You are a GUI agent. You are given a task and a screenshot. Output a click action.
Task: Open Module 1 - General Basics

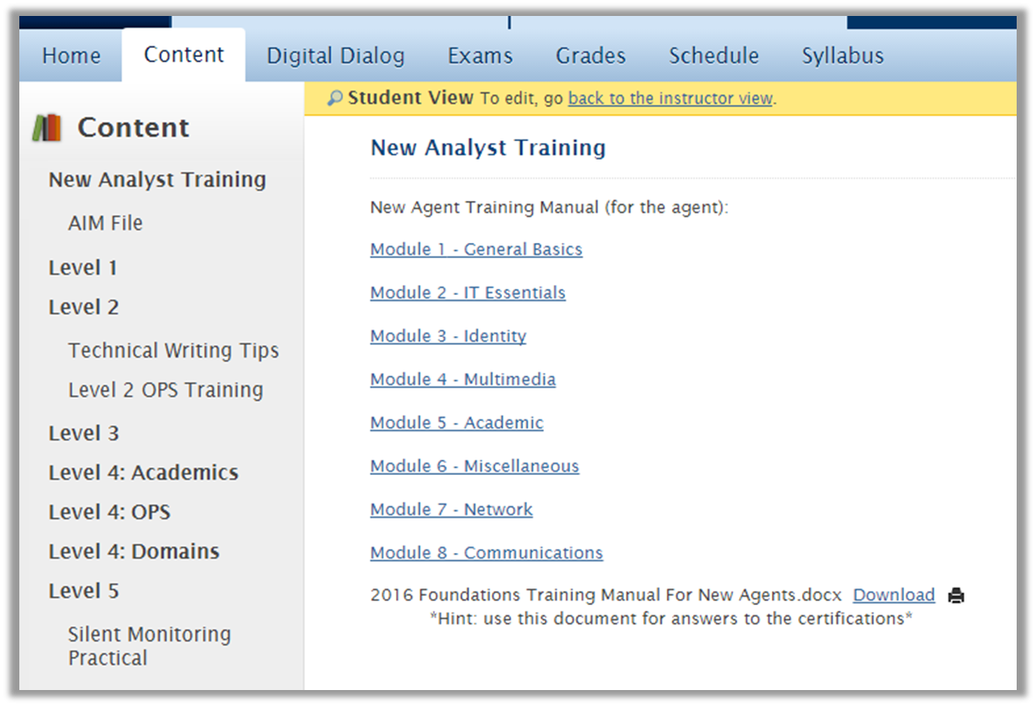click(476, 249)
